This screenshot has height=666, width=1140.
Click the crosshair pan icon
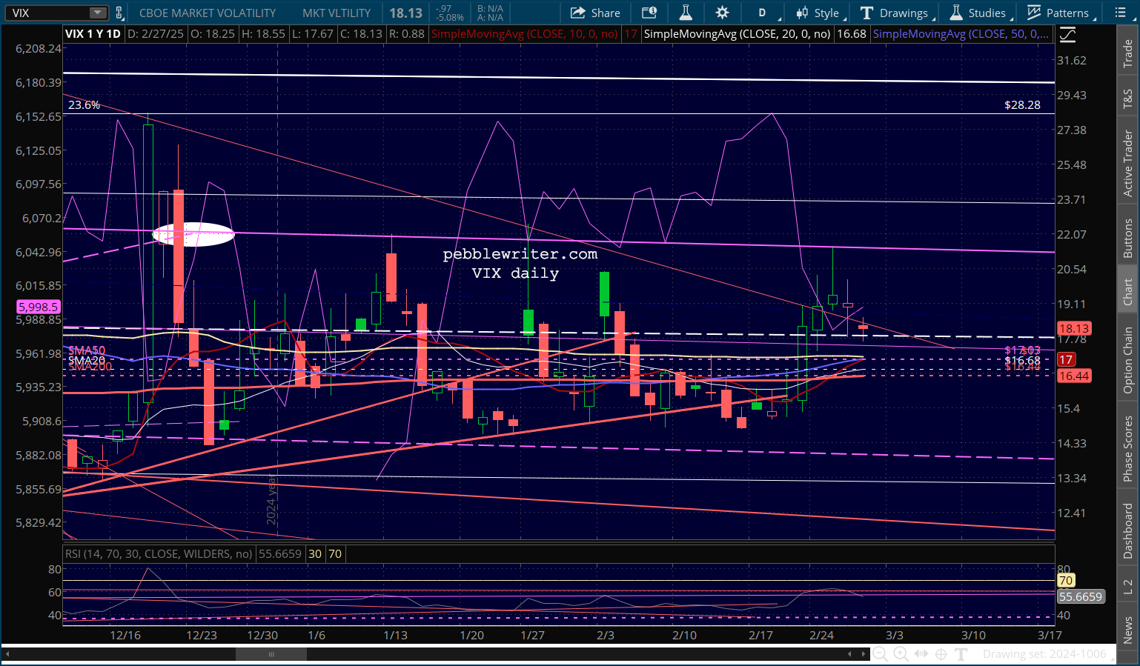(941, 653)
